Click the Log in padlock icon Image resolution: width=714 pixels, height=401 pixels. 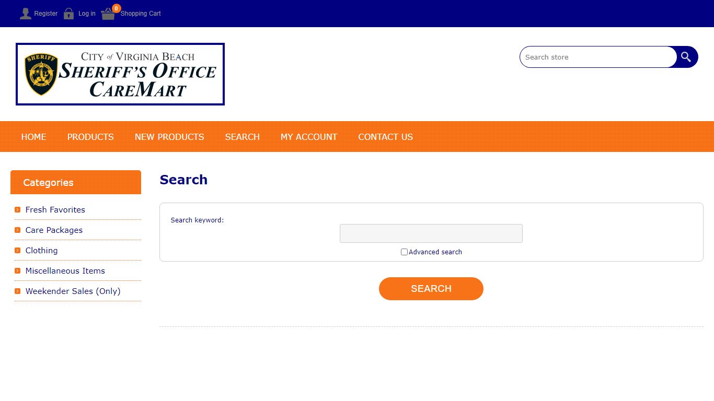tap(68, 14)
